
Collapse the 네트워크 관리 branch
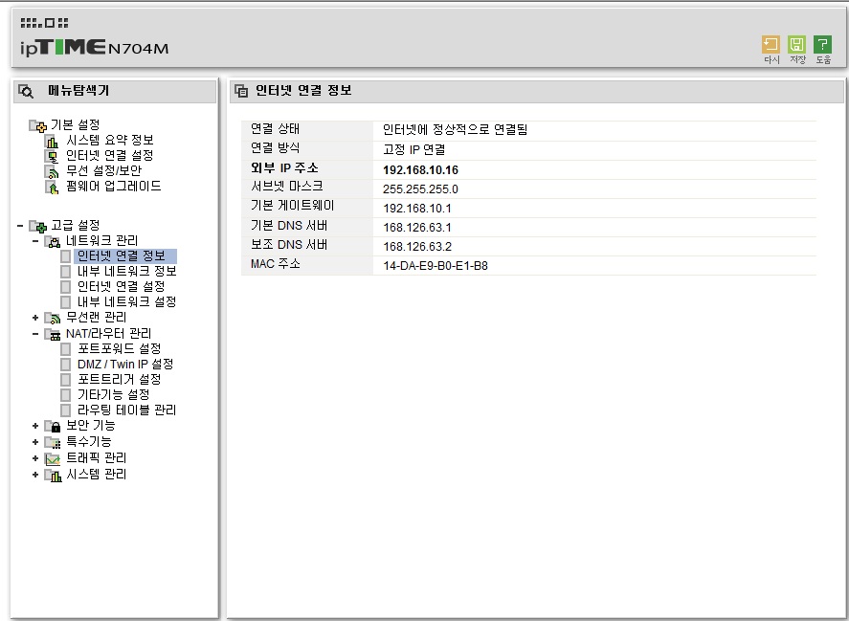pos(35,241)
